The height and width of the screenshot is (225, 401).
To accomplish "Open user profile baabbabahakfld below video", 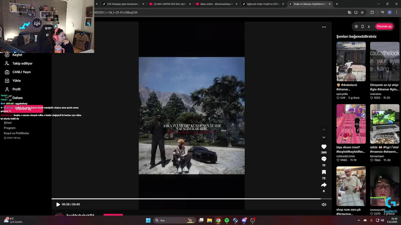I will coord(80,215).
